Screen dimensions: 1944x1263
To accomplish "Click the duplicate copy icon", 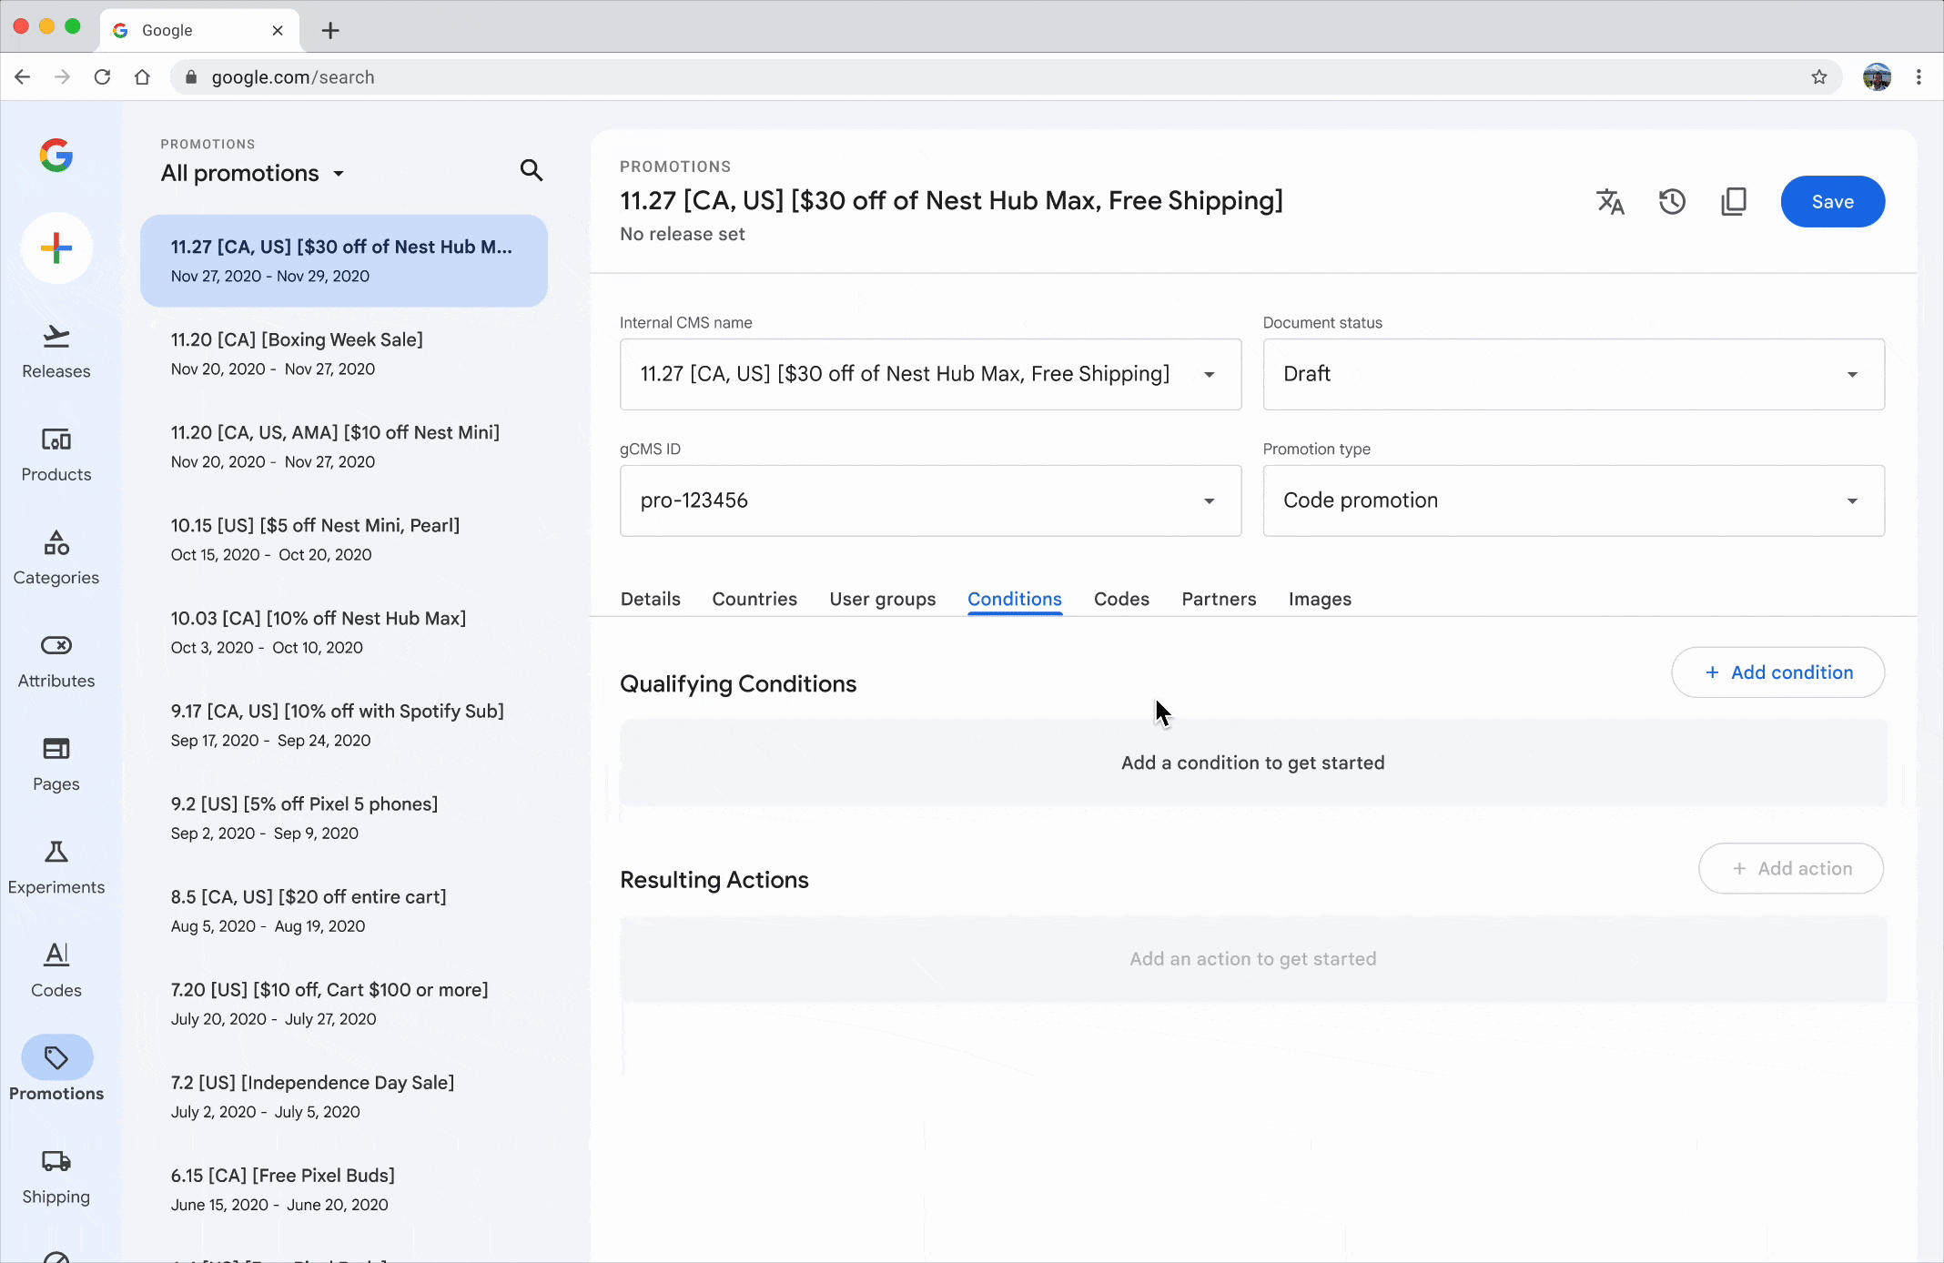I will point(1734,202).
